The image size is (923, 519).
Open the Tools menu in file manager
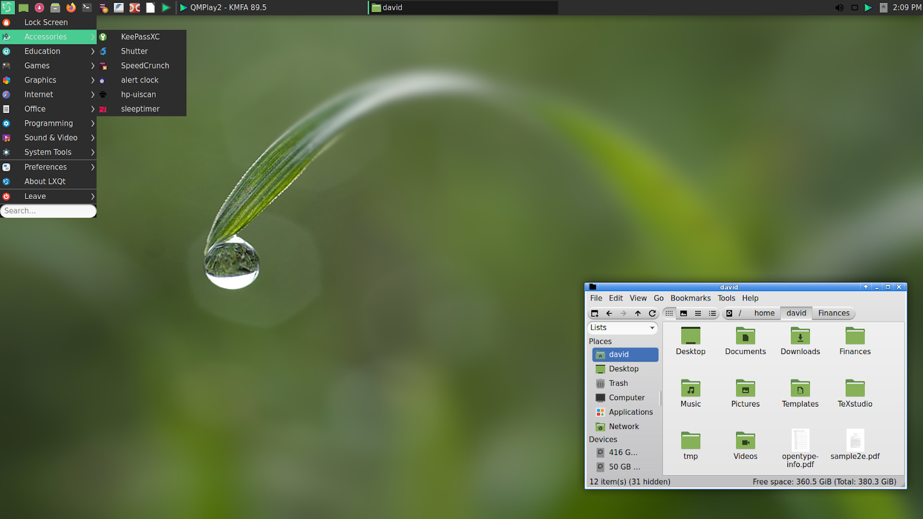tap(726, 298)
